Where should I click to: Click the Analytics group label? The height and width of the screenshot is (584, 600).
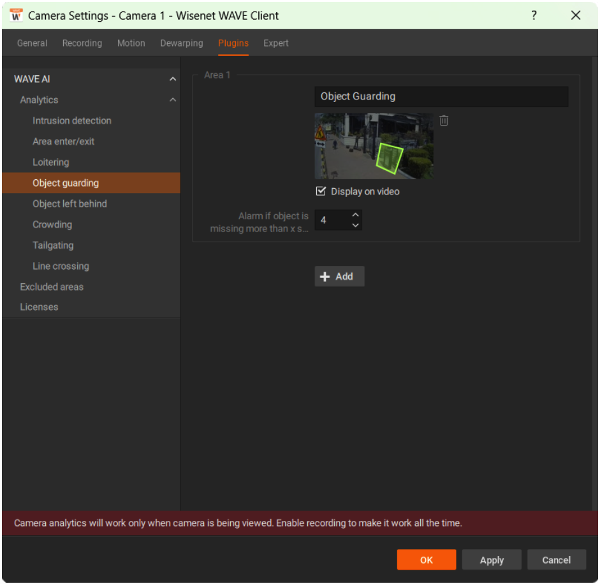click(39, 100)
